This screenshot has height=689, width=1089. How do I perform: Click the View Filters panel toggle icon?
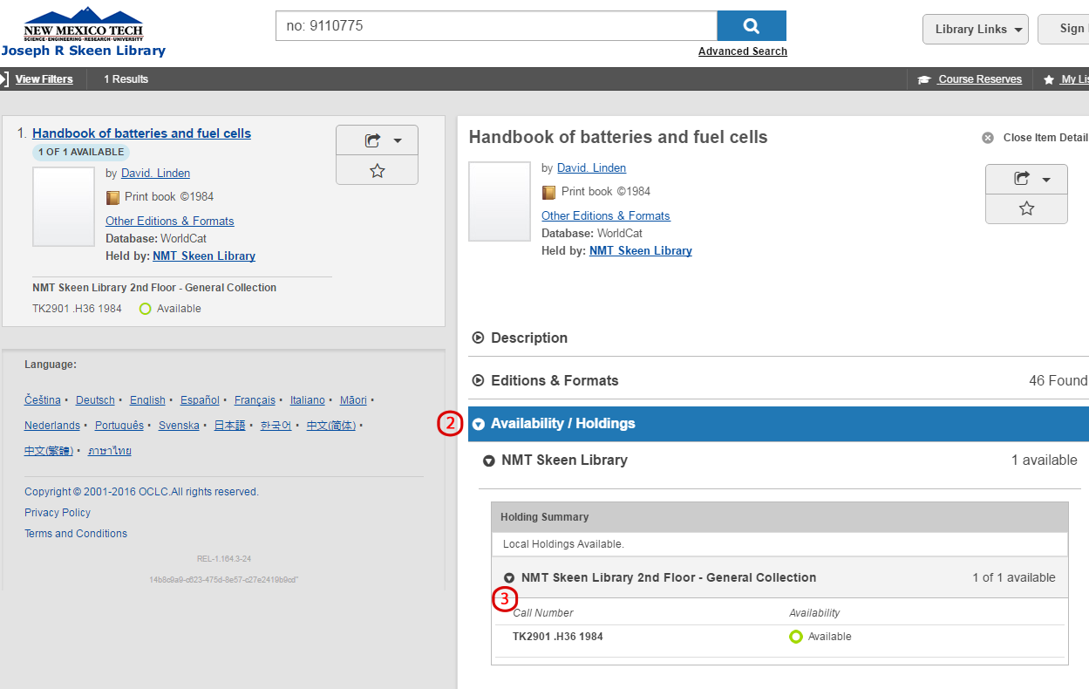4,79
